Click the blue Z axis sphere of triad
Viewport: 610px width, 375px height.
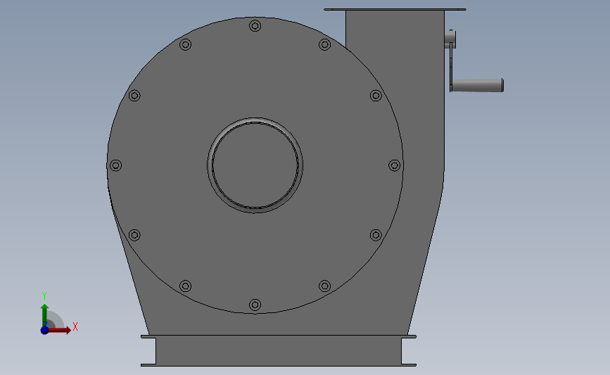pos(45,330)
